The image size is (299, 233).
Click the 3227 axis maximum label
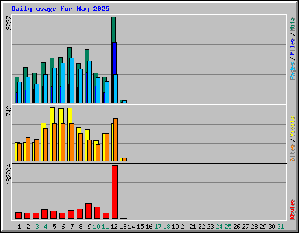coord(9,23)
